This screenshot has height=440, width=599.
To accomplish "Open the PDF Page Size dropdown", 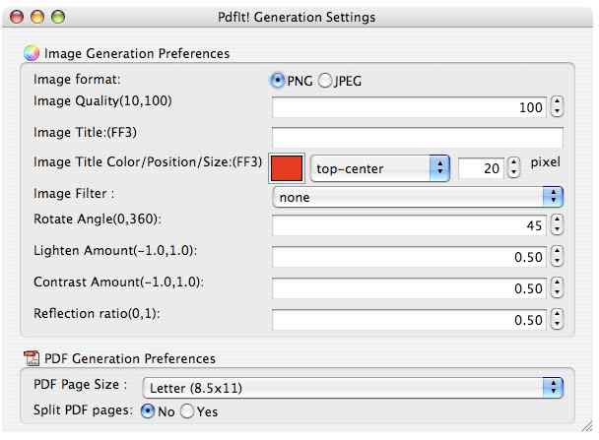I will (x=353, y=387).
